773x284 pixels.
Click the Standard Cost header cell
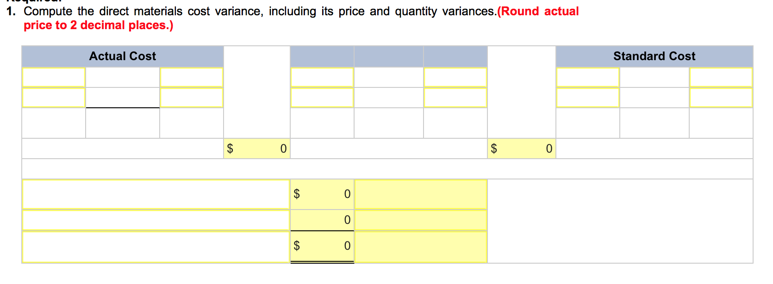tap(654, 56)
